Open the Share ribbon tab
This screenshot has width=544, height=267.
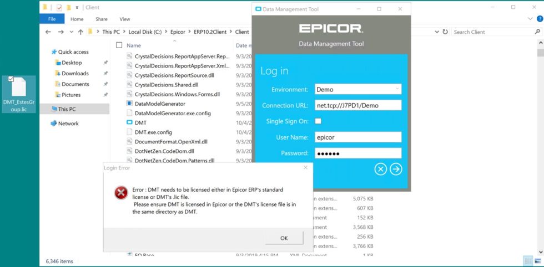pyautogui.click(x=101, y=19)
